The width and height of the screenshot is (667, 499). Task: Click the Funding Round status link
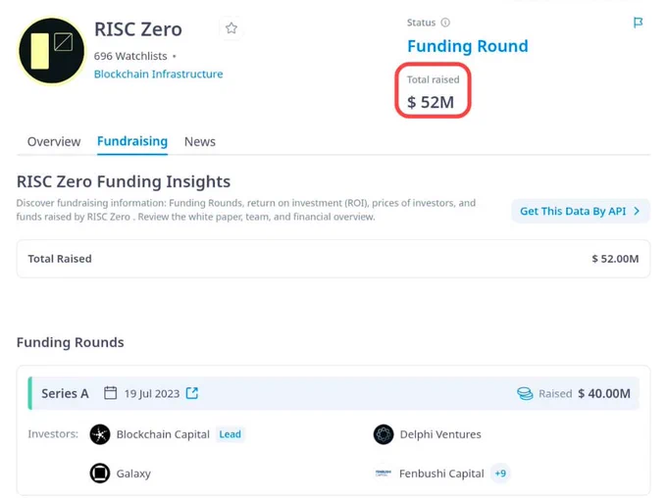pyautogui.click(x=468, y=46)
